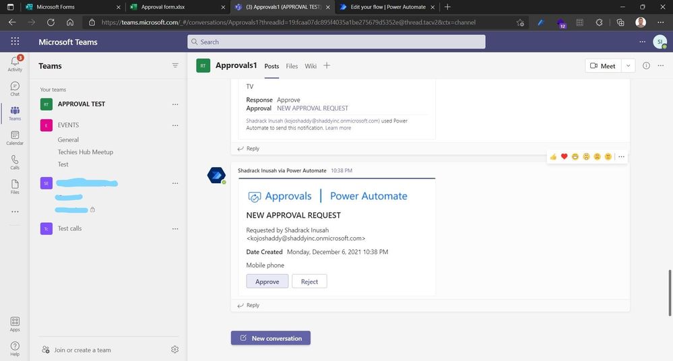Viewport: 673px width, 361px height.
Task: Open the General channel
Action: [x=68, y=139]
